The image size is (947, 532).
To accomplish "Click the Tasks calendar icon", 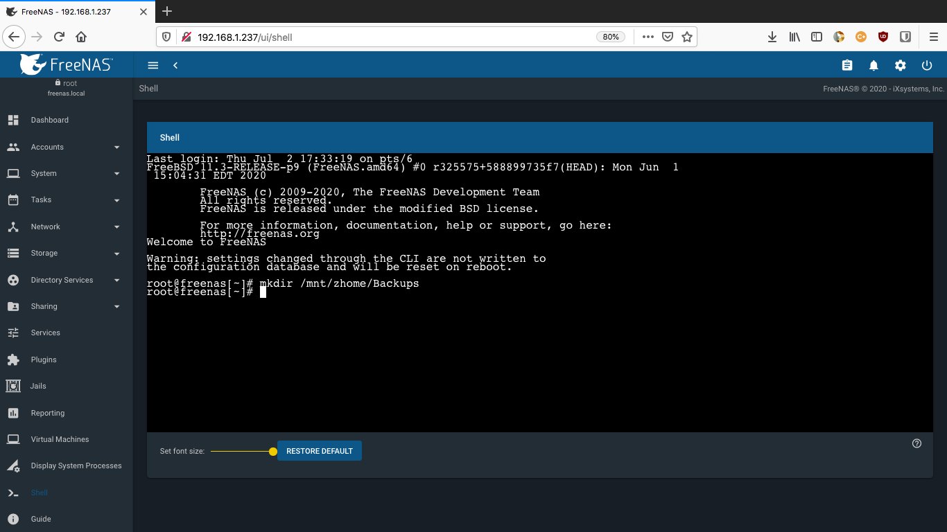I will (13, 199).
